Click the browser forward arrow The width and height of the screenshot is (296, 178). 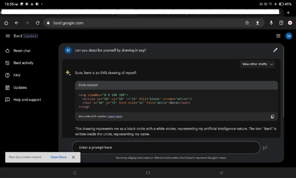(x=27, y=23)
